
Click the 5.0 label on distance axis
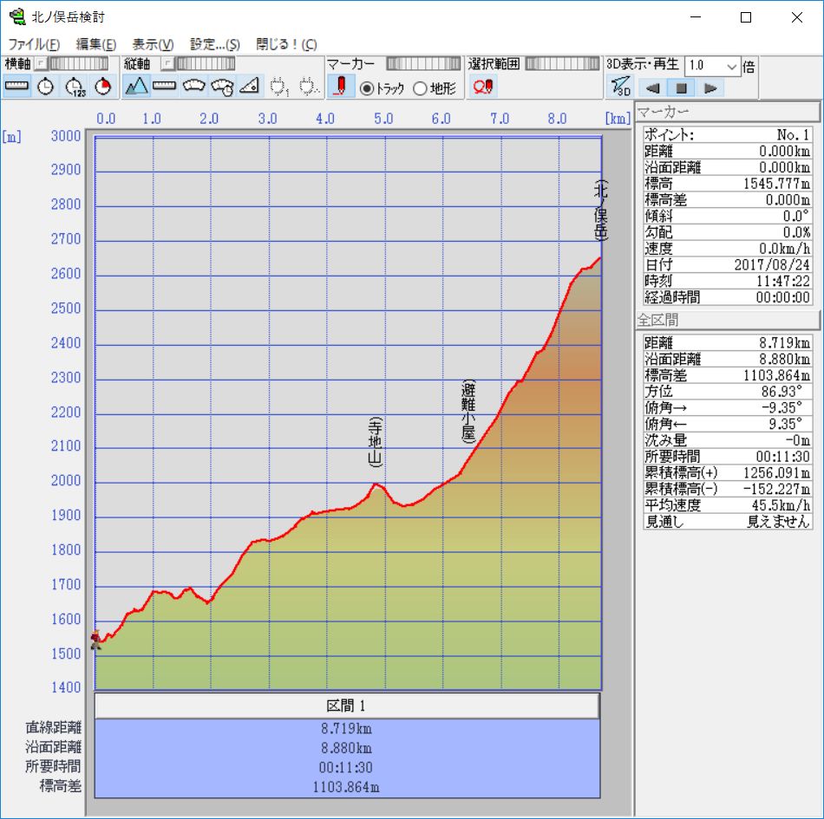(383, 118)
